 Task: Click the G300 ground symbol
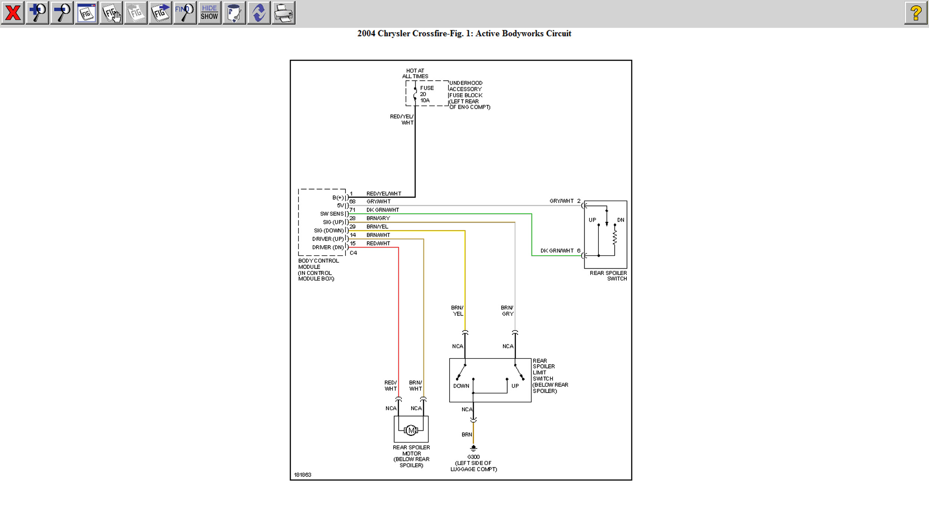(473, 448)
